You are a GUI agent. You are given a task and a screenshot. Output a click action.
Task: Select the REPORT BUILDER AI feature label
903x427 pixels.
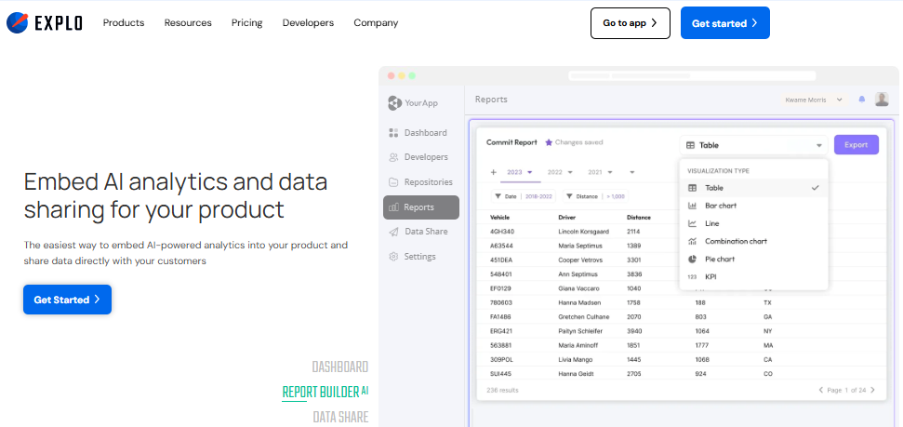(x=325, y=393)
